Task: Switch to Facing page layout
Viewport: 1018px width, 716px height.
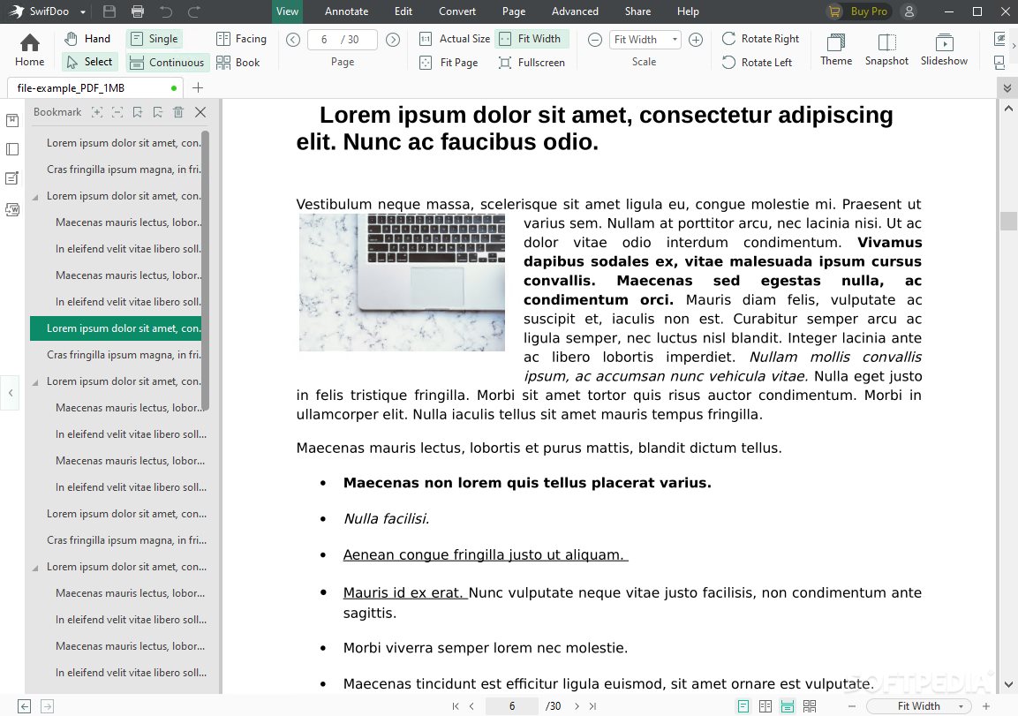Action: click(x=242, y=39)
